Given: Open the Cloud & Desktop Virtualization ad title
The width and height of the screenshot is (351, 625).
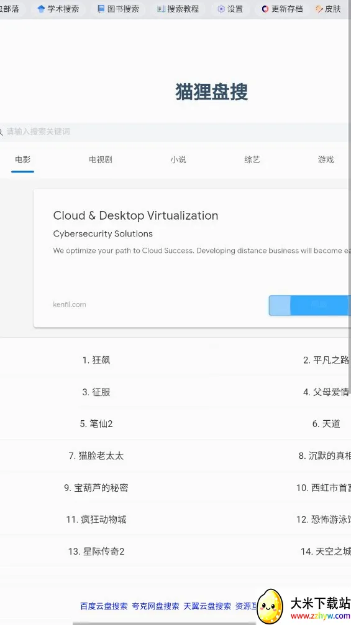Looking at the screenshot, I should (135, 215).
